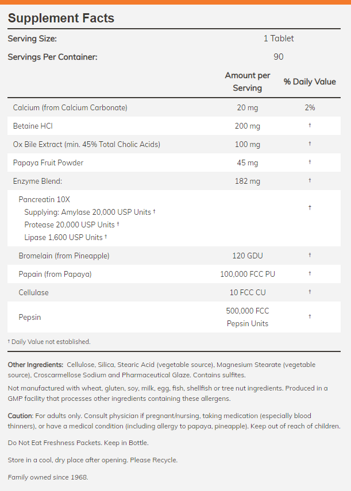Click the Serving Size label
351x491 pixels.
coord(32,38)
